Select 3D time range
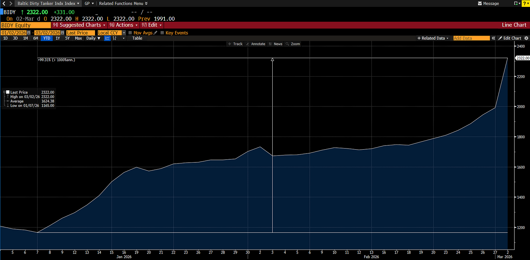The width and height of the screenshot is (530, 260). pyautogui.click(x=15, y=38)
